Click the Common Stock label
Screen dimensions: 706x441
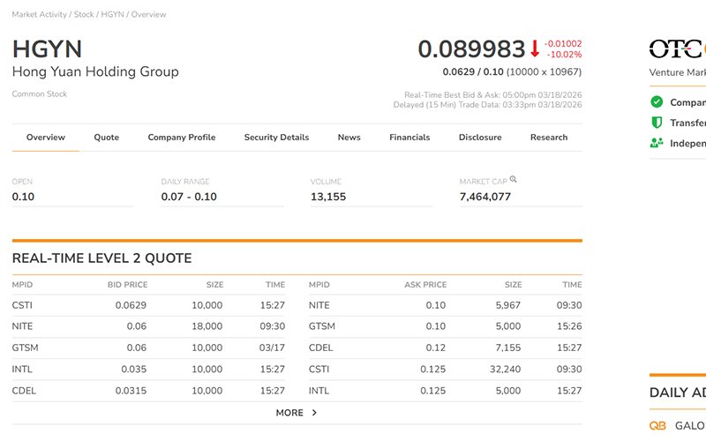click(39, 93)
